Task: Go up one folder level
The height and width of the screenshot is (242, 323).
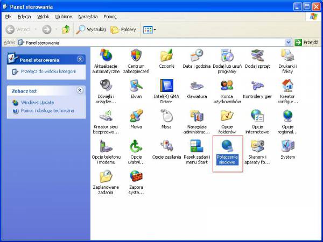Action: [x=66, y=30]
